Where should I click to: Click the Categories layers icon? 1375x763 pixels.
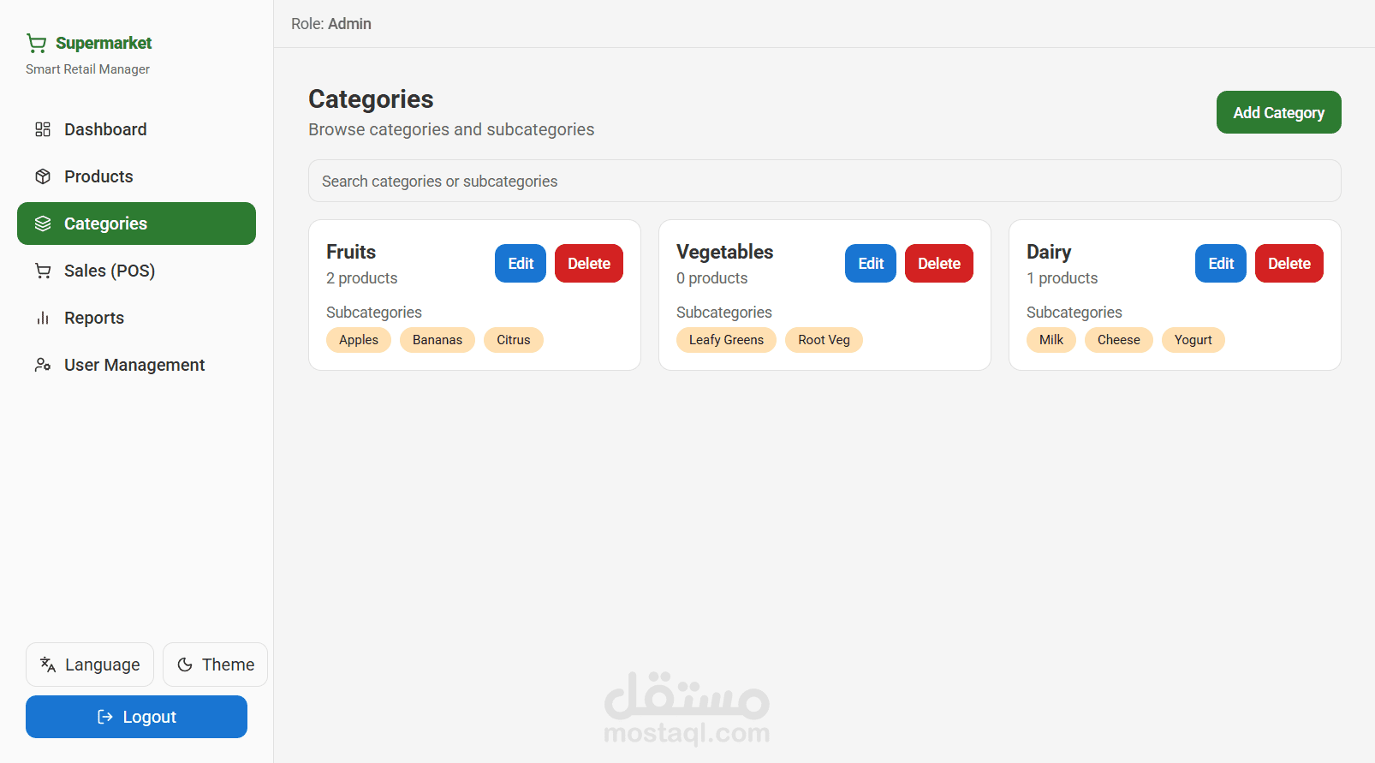click(43, 224)
